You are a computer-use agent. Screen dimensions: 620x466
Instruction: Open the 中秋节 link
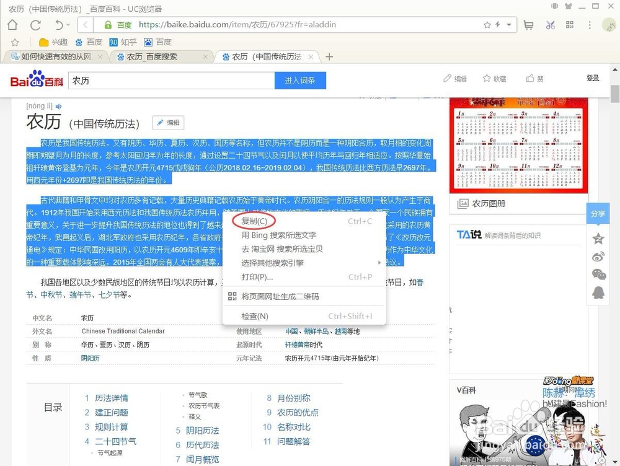(51, 295)
